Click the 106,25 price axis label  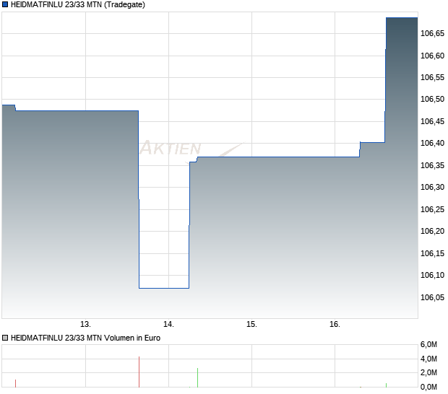pyautogui.click(x=432, y=209)
